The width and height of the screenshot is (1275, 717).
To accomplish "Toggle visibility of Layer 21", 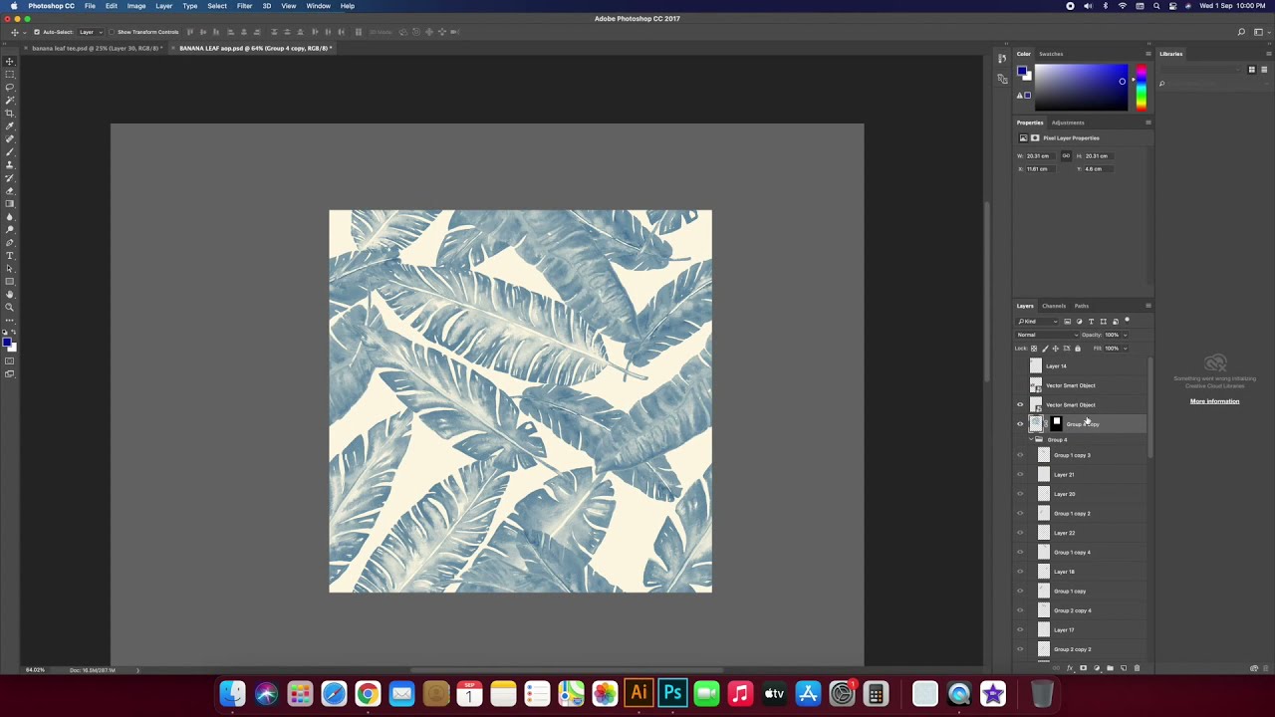I will 1020,475.
